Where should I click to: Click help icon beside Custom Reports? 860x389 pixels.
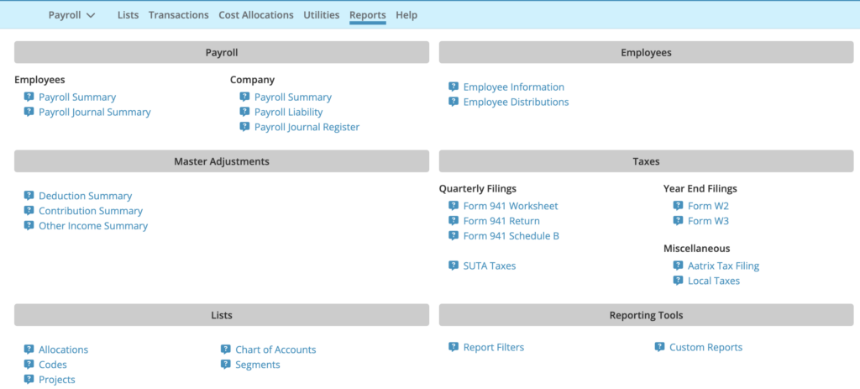(x=660, y=347)
